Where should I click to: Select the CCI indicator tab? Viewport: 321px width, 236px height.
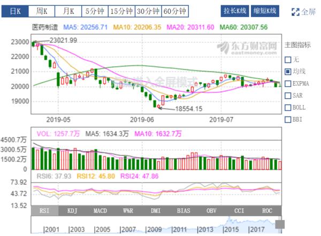[x=239, y=211]
